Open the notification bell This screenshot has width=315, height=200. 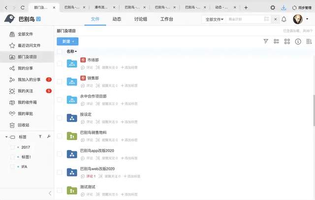click(x=283, y=19)
